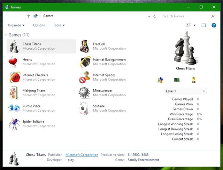Viewport: 223px width, 170px height.
Task: Click the Chess Titans caption under the preview
Action: click(185, 68)
